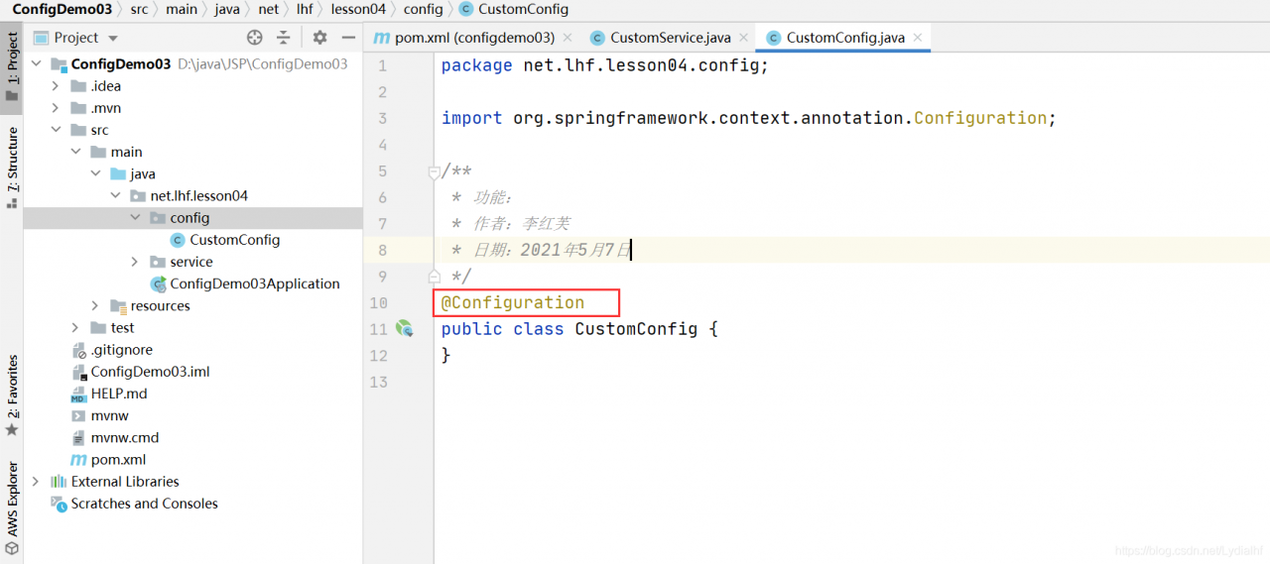Click line number 13 in gutter
This screenshot has width=1270, height=564.
377,382
